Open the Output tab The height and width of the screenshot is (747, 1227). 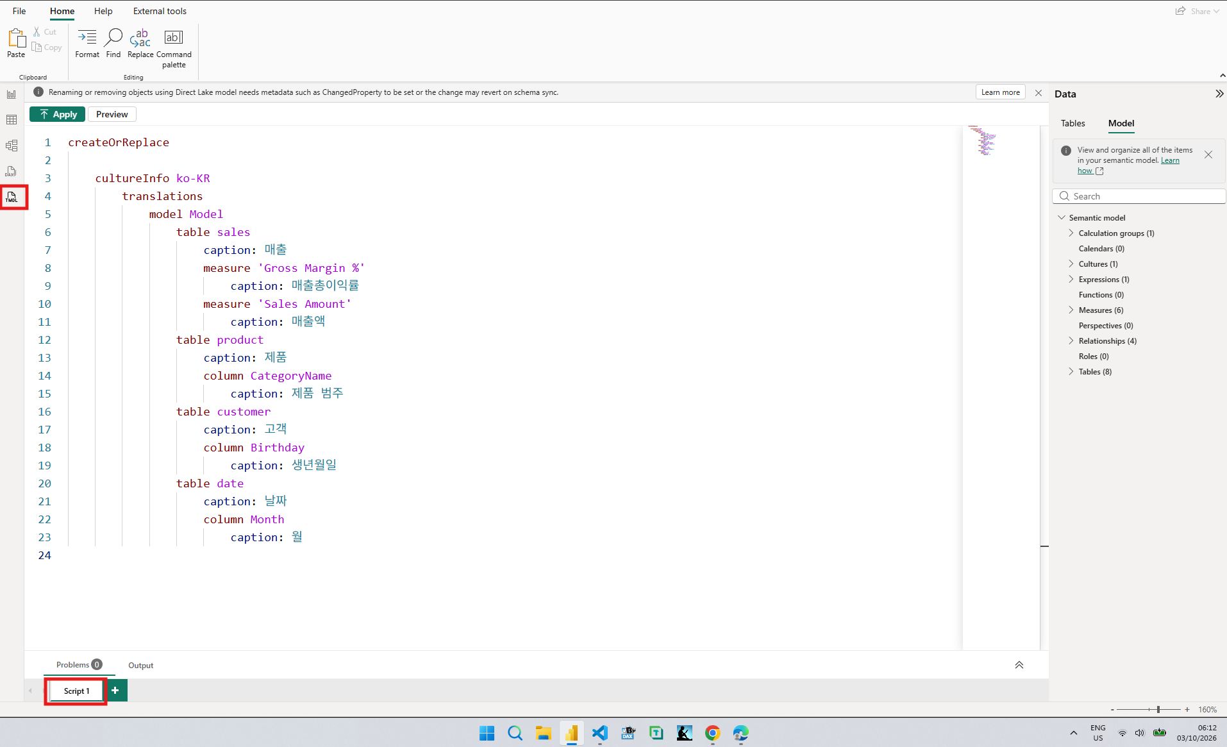point(140,666)
